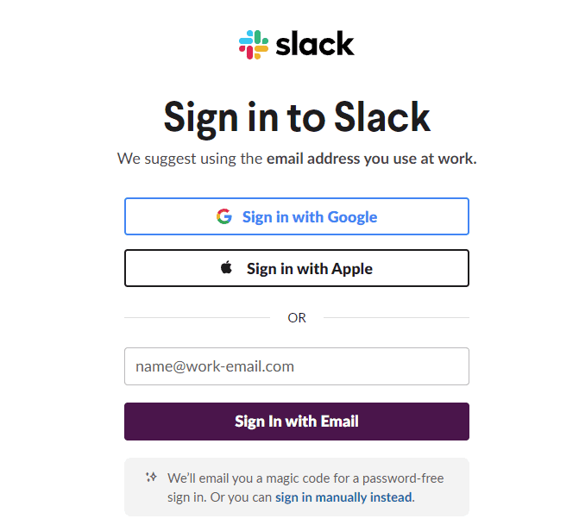The width and height of the screenshot is (579, 531).
Task: Focus the name@work-email.com input field
Action: [296, 366]
